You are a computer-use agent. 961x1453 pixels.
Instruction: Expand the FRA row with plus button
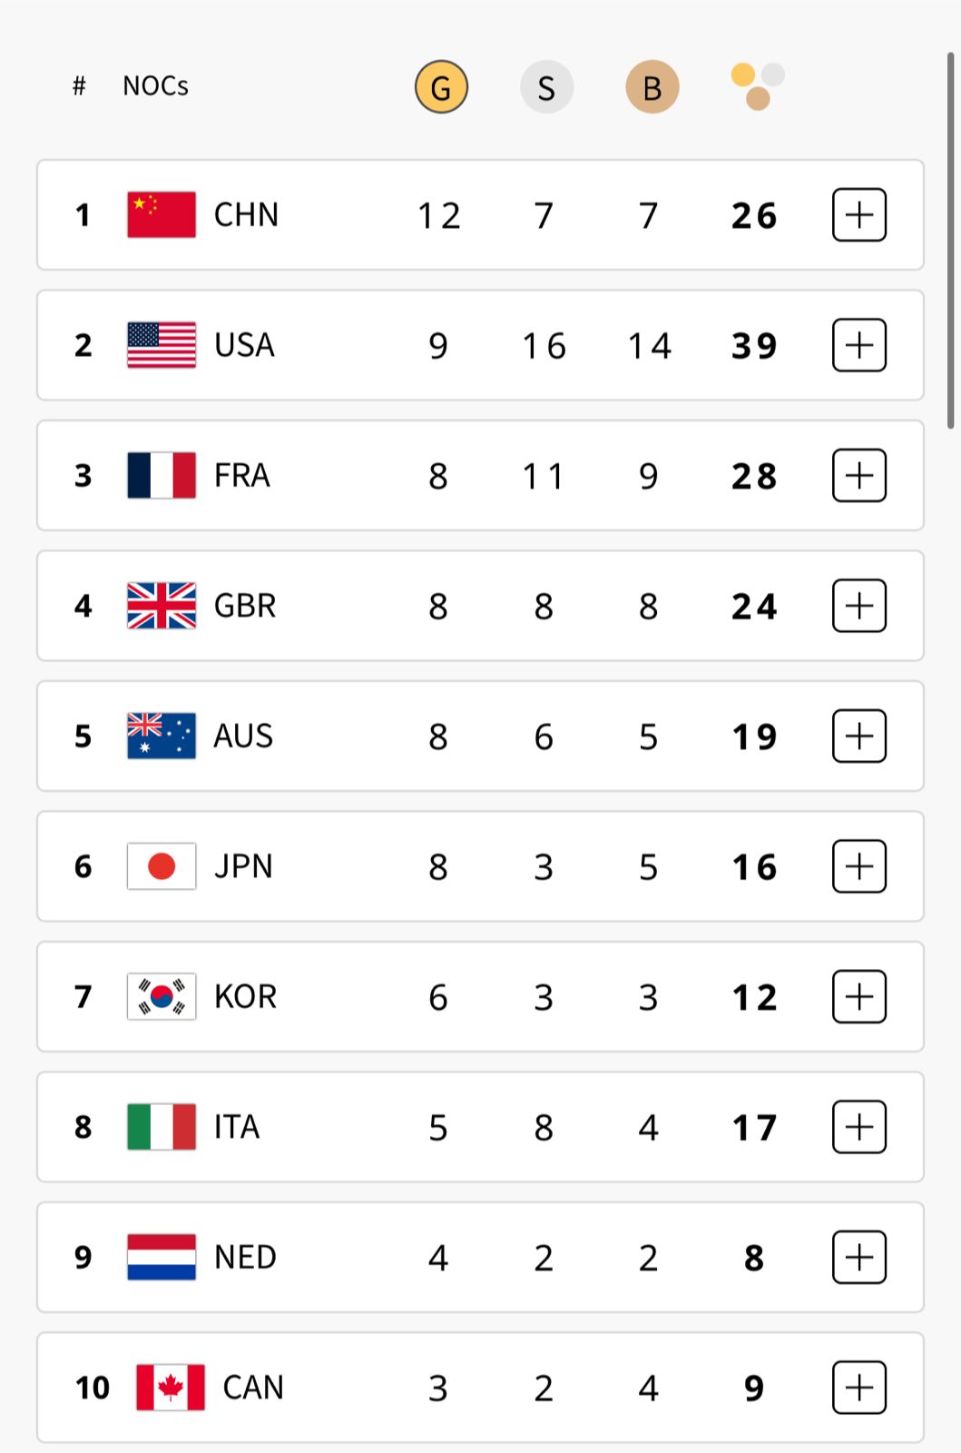tap(858, 476)
